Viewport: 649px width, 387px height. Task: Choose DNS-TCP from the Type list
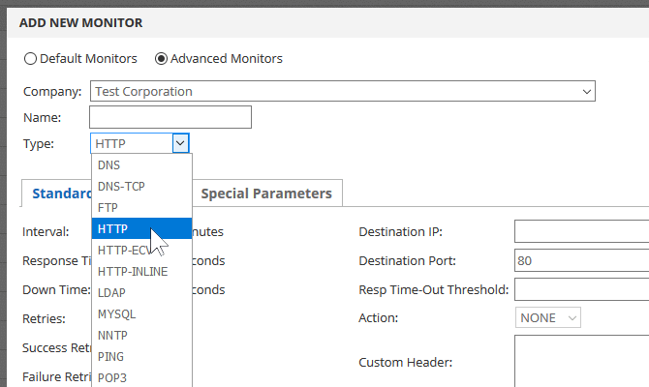(x=121, y=186)
